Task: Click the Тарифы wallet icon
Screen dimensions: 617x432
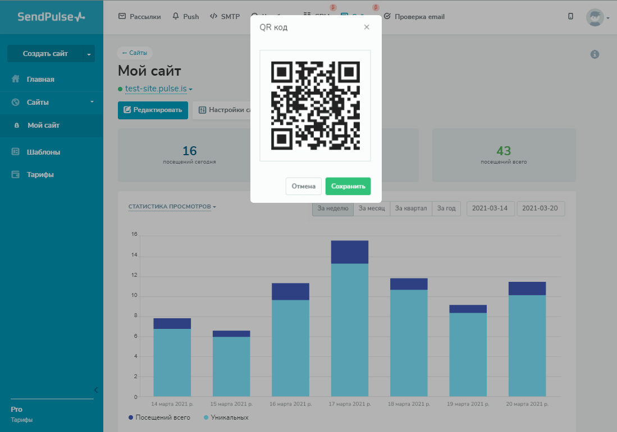Action: click(15, 174)
